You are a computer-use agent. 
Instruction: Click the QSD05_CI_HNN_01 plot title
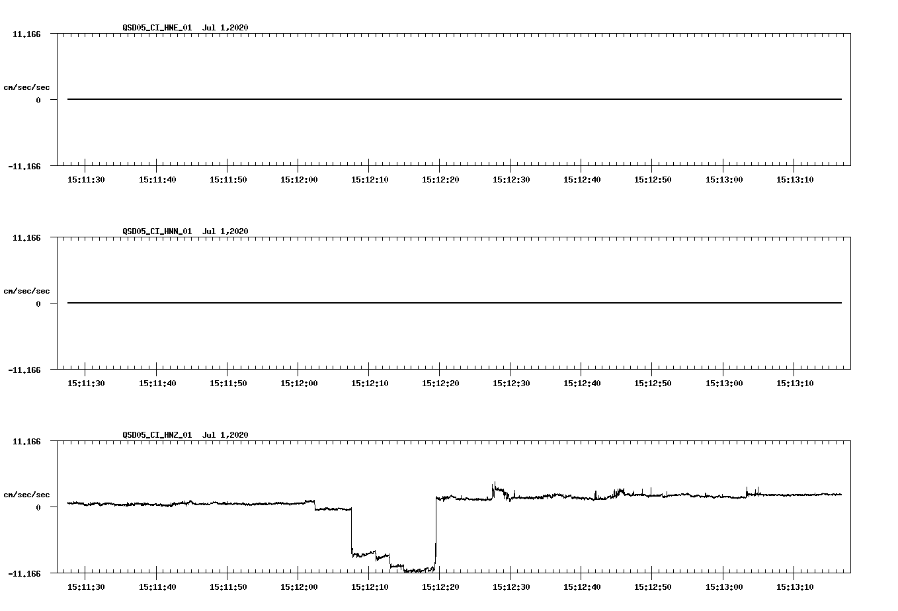pos(185,231)
